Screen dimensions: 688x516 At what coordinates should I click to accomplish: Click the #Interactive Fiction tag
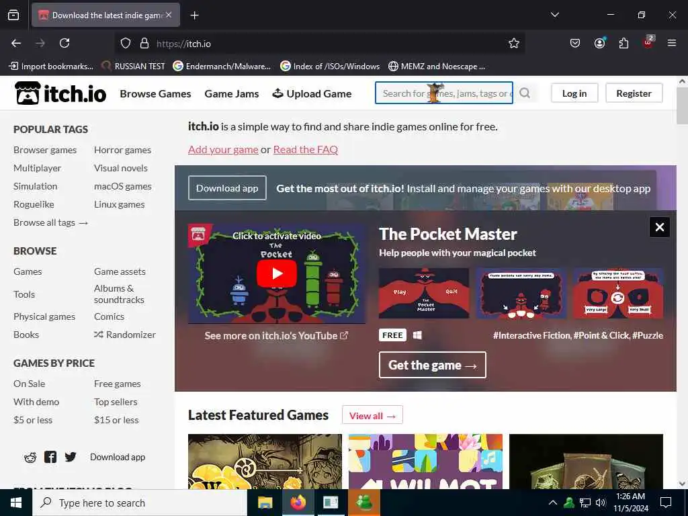(x=532, y=335)
